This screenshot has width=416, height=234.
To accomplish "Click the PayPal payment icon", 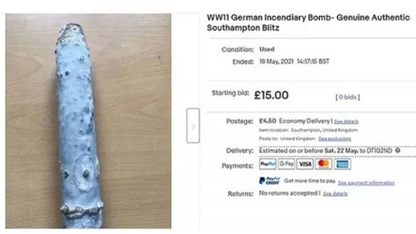I will (267, 164).
